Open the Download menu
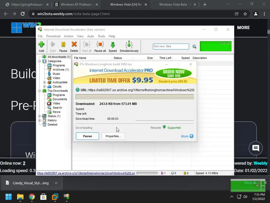 (53, 36)
